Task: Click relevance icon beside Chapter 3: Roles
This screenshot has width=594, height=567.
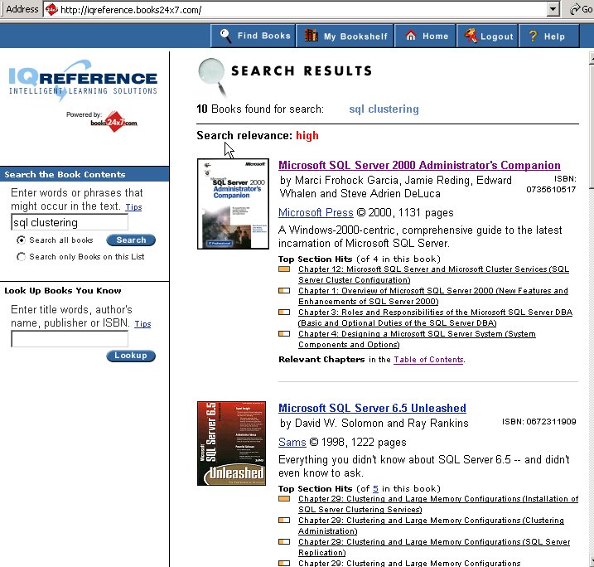Action: point(284,313)
